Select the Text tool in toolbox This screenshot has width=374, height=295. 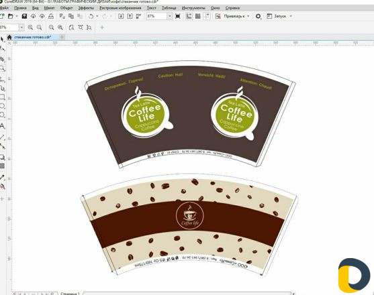3,126
